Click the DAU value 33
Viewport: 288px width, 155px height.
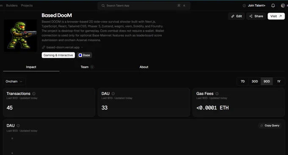point(105,108)
